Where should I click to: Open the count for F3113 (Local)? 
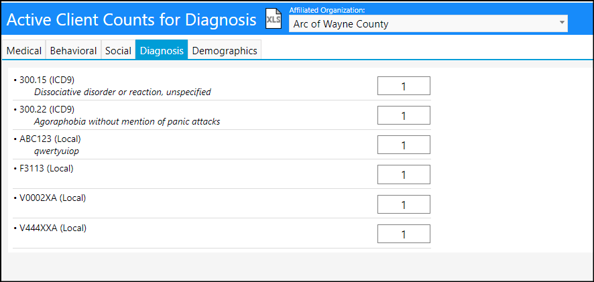pos(404,174)
